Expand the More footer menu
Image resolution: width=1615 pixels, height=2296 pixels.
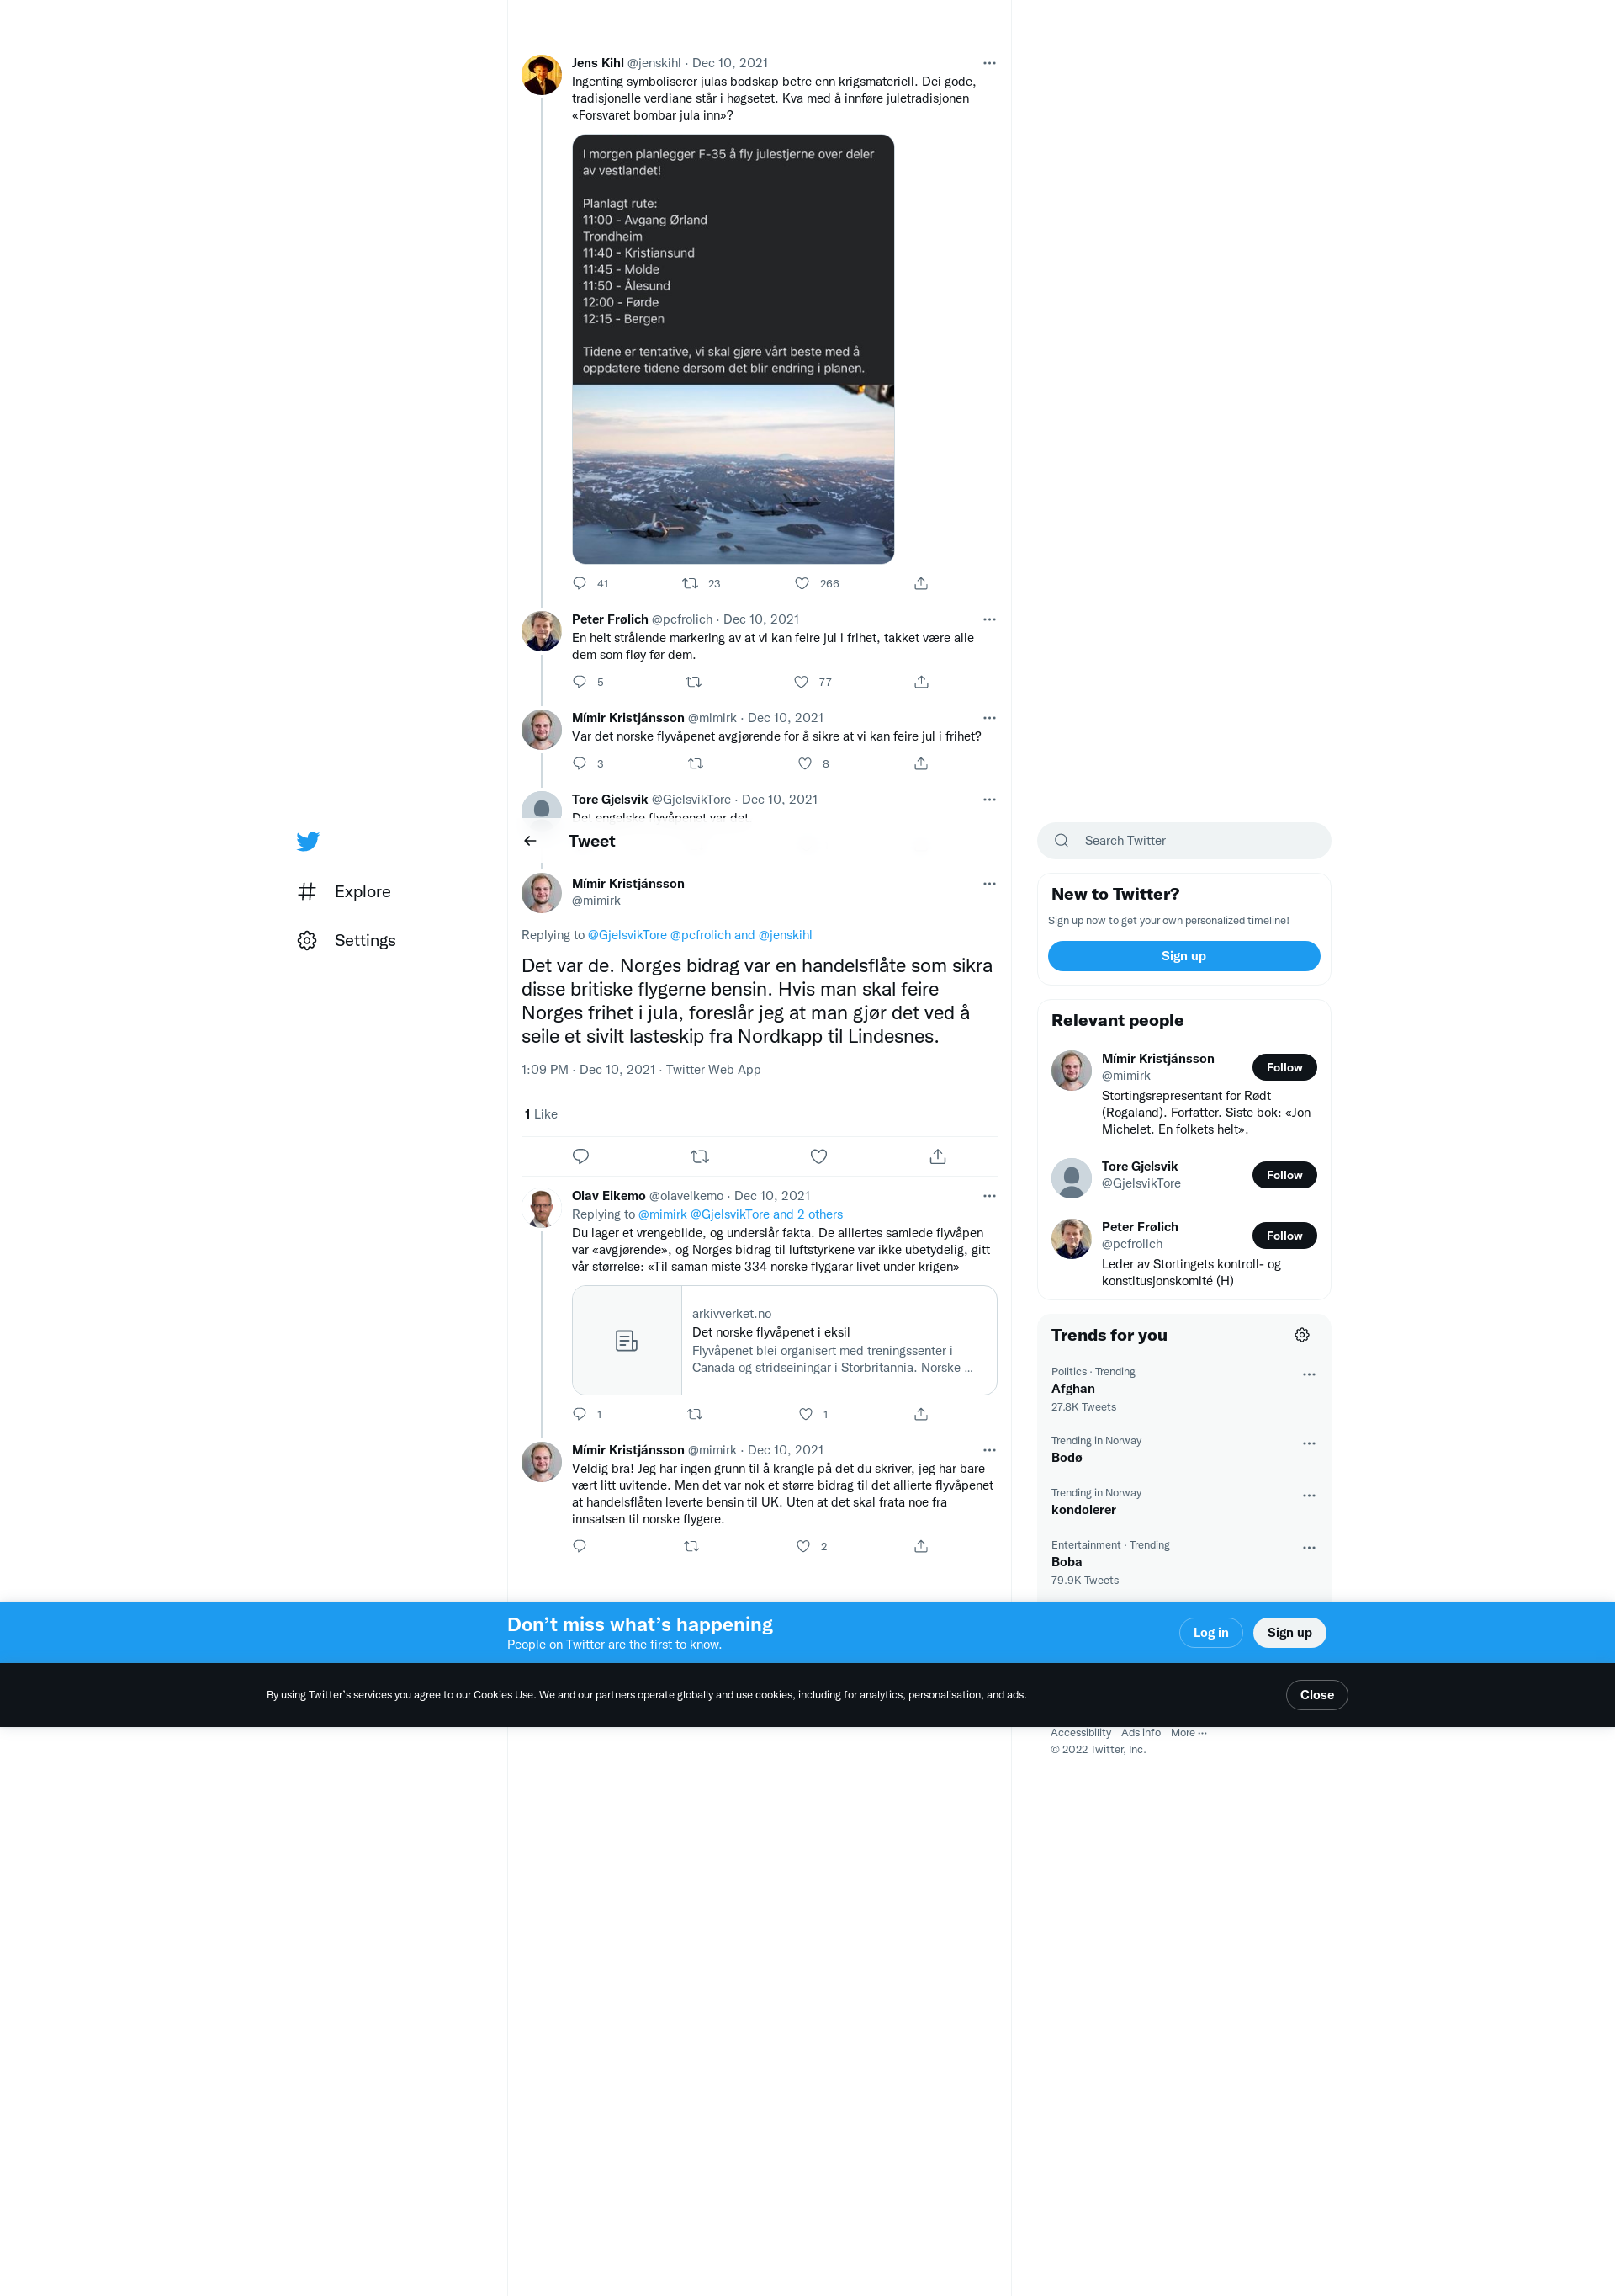(1189, 1733)
